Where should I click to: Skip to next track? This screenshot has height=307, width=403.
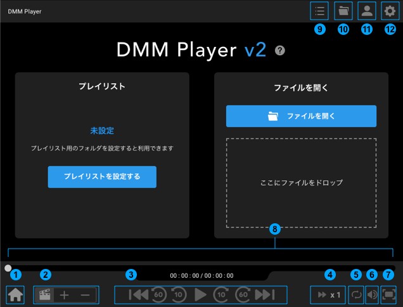[264, 295]
